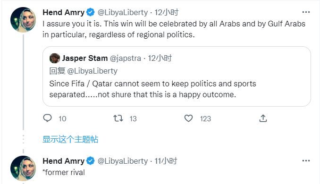Click the verified badge on the 'former rival' tweet
The width and height of the screenshot is (320, 184).
91,161
